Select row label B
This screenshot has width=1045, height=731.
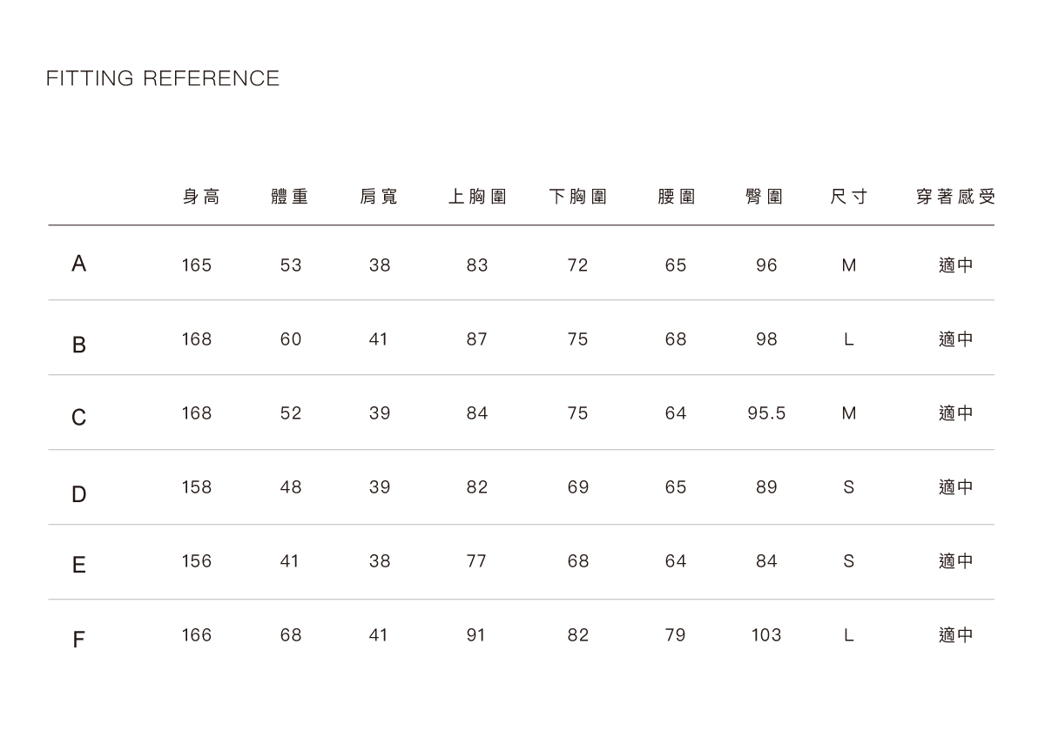[79, 345]
